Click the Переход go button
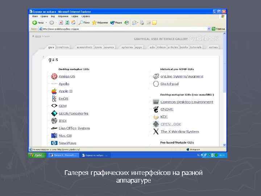Image resolution: width=261 pixels, height=196 pixels. click(x=218, y=29)
